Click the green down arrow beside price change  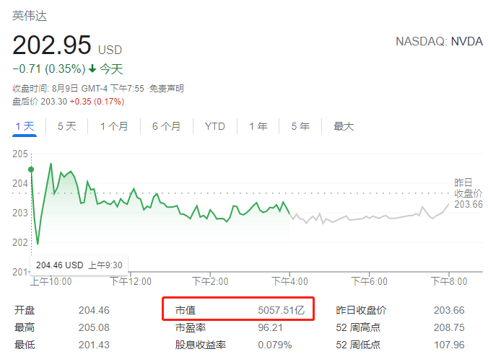pyautogui.click(x=92, y=70)
